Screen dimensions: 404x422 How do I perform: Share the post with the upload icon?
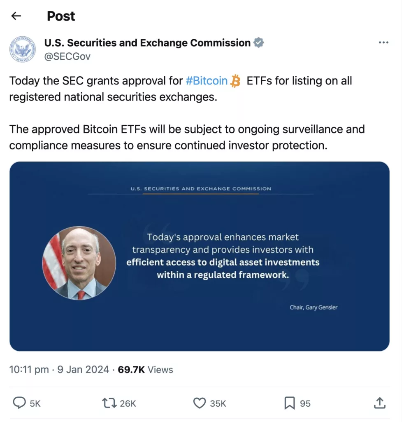(380, 403)
